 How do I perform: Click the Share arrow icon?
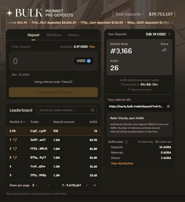click(164, 50)
